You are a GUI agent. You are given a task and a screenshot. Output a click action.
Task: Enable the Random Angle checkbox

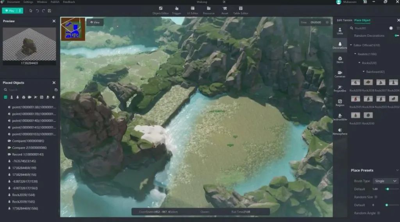[x=379, y=213]
